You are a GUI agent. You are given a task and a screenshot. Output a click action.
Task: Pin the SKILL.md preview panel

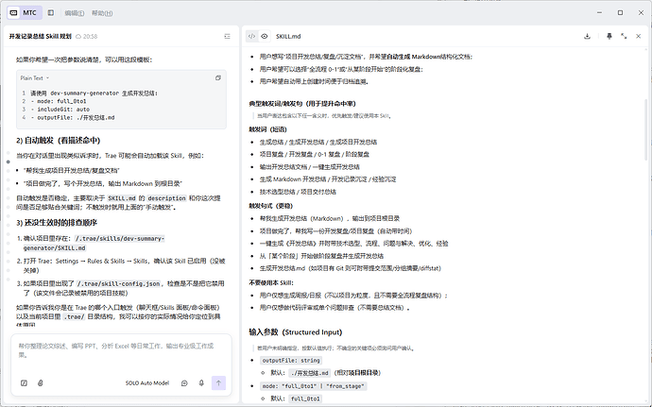click(x=609, y=37)
